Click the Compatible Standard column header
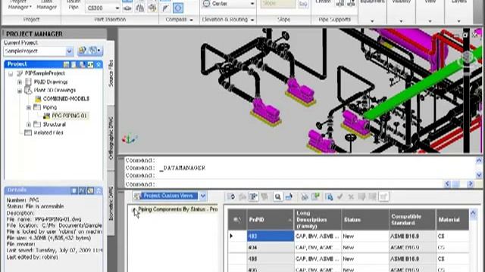 coord(412,220)
